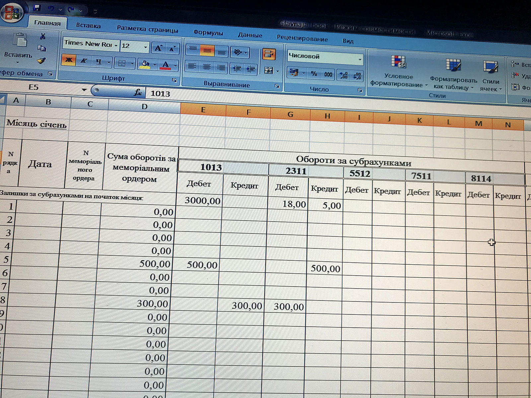This screenshot has width=531, height=398.
Task: Toggle bold formatting Ж button
Action: pyautogui.click(x=69, y=60)
